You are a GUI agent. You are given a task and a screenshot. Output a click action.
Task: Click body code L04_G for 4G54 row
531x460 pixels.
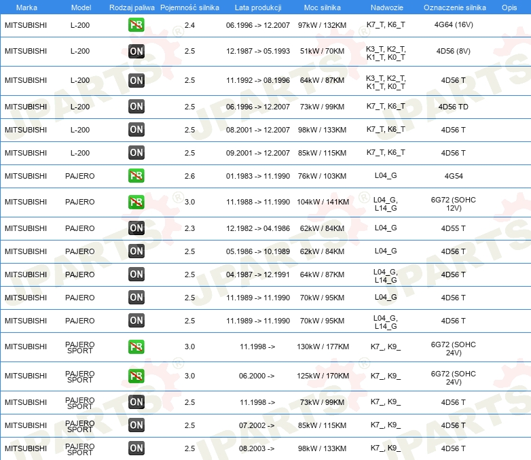tap(386, 175)
